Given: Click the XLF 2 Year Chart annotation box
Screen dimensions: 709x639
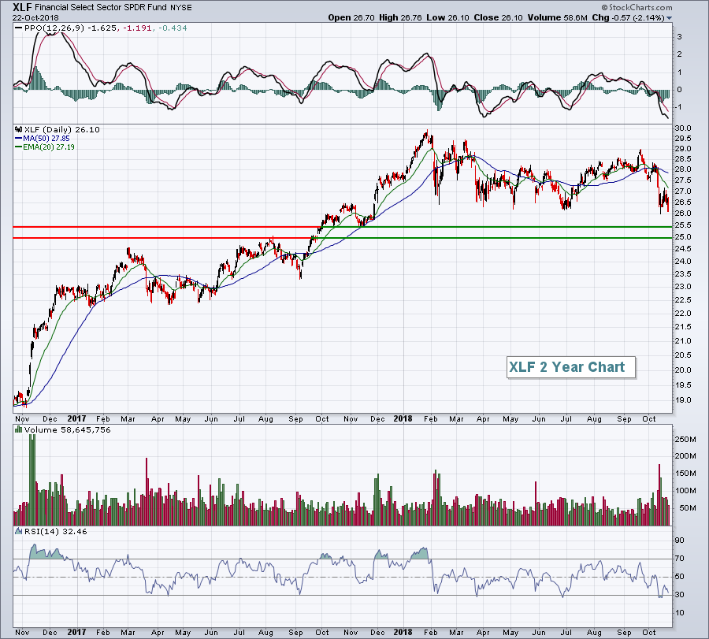Looking at the screenshot, I should (x=571, y=367).
